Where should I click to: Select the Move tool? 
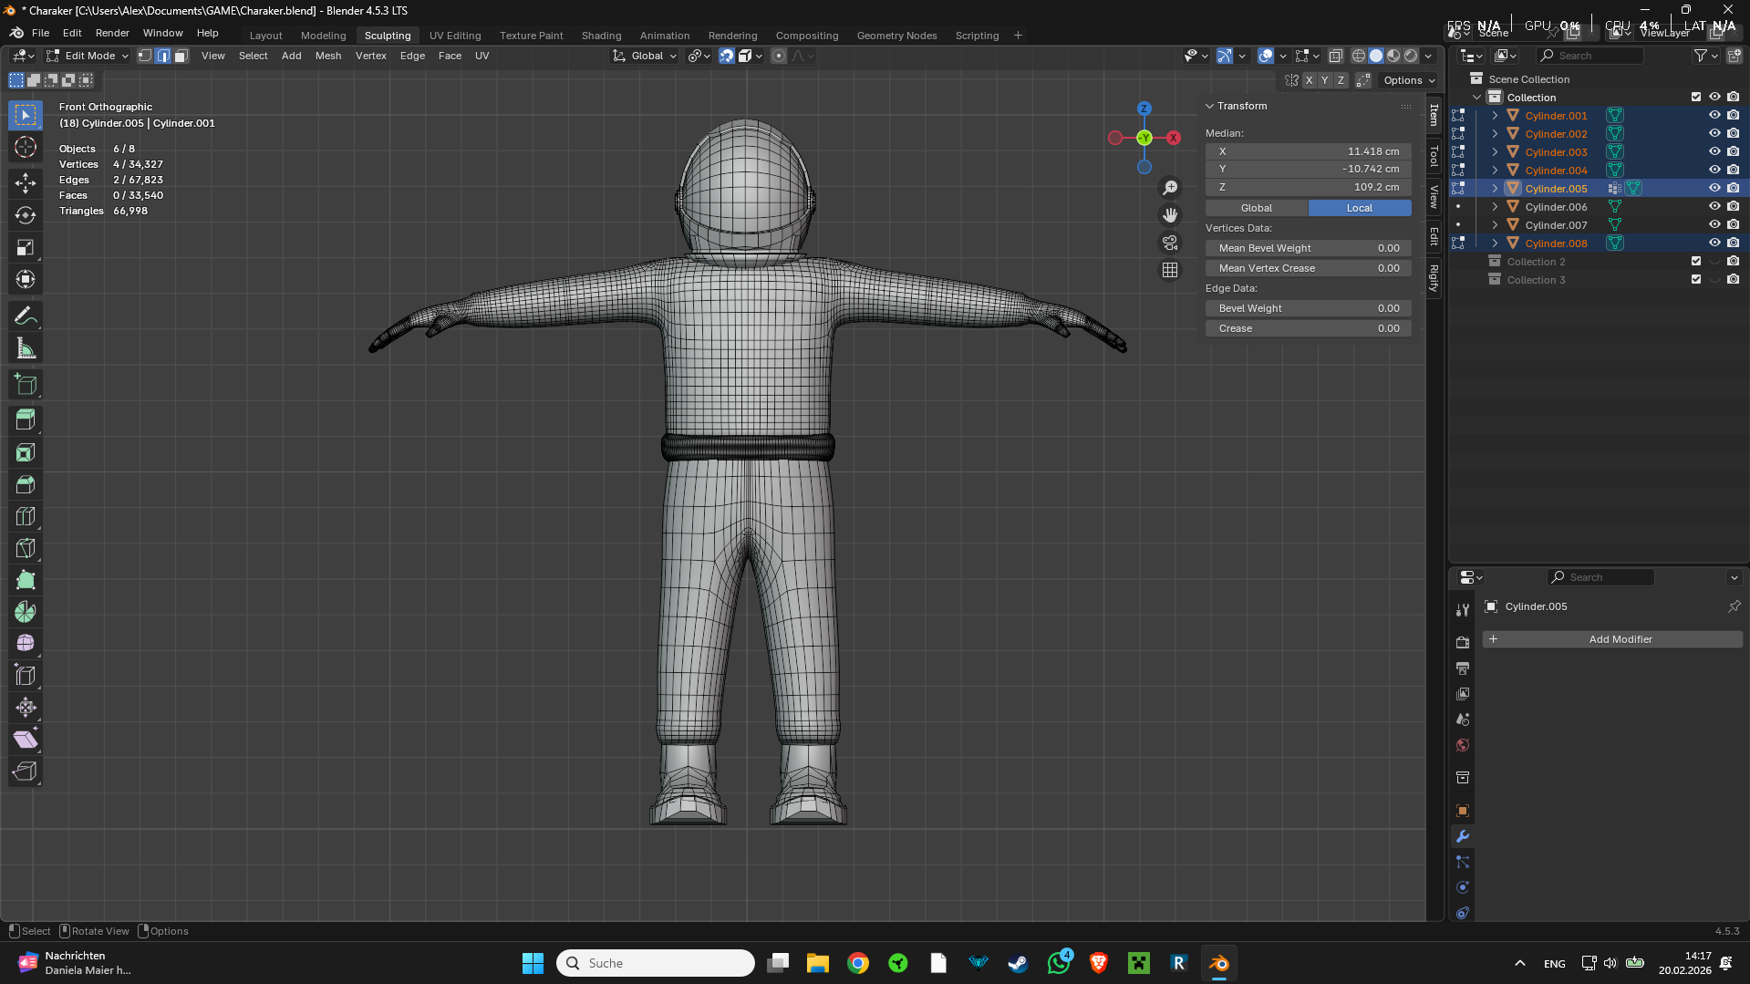(x=26, y=183)
